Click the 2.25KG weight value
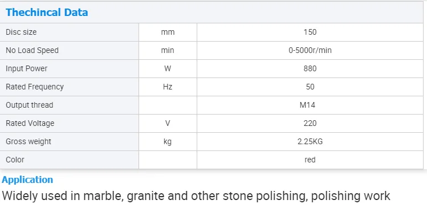 point(310,141)
